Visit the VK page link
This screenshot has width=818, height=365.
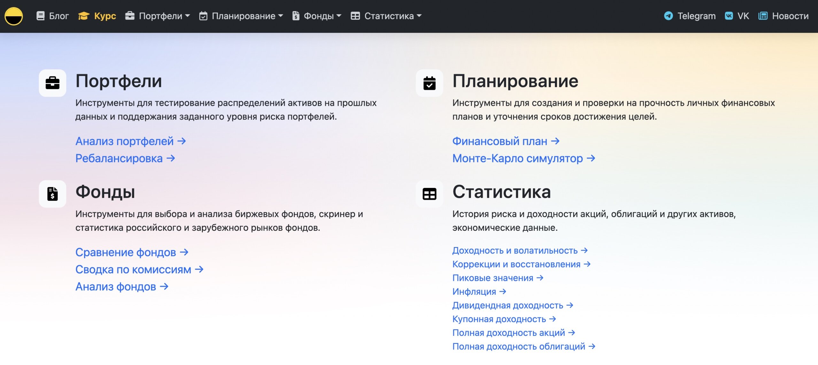click(x=737, y=16)
